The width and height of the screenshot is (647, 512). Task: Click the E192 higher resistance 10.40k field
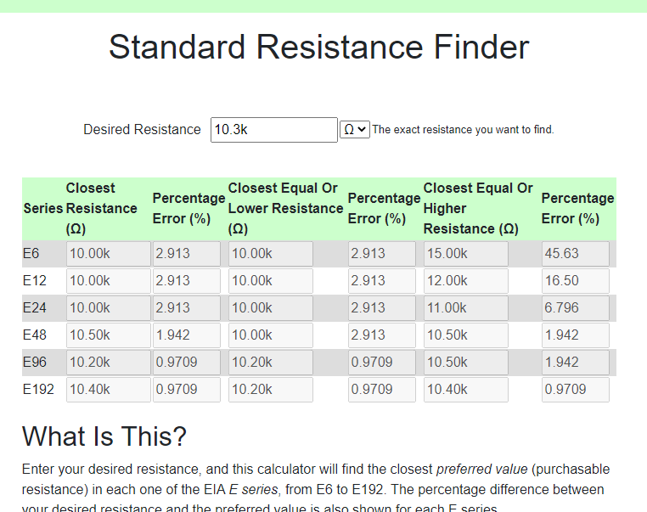click(465, 390)
